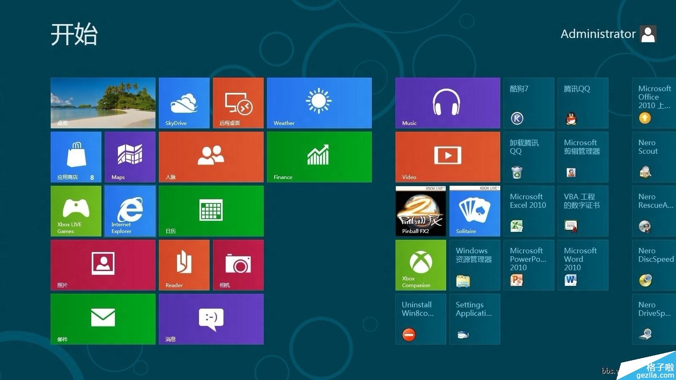Click the user account avatar picture
The width and height of the screenshot is (676, 380).
(x=648, y=34)
